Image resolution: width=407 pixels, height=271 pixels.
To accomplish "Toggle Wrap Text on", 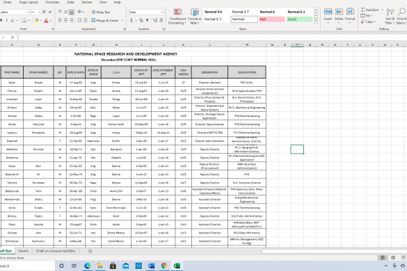I will click(x=101, y=13).
